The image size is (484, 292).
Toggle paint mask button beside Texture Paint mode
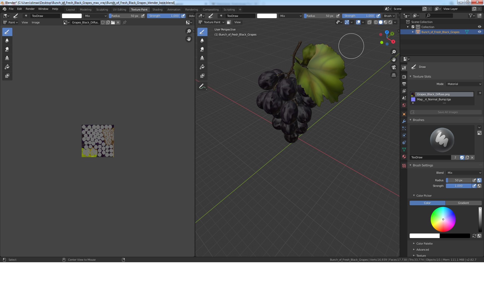pyautogui.click(x=229, y=22)
